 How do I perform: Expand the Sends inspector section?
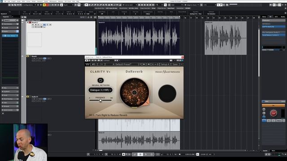[x=10, y=95]
